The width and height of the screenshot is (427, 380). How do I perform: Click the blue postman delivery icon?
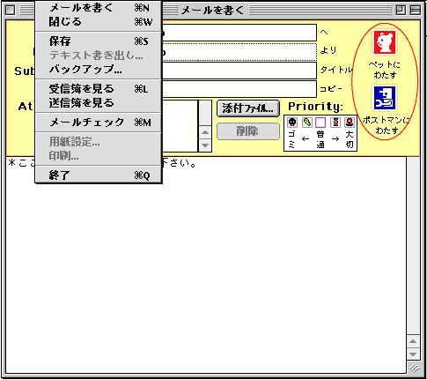click(x=385, y=98)
